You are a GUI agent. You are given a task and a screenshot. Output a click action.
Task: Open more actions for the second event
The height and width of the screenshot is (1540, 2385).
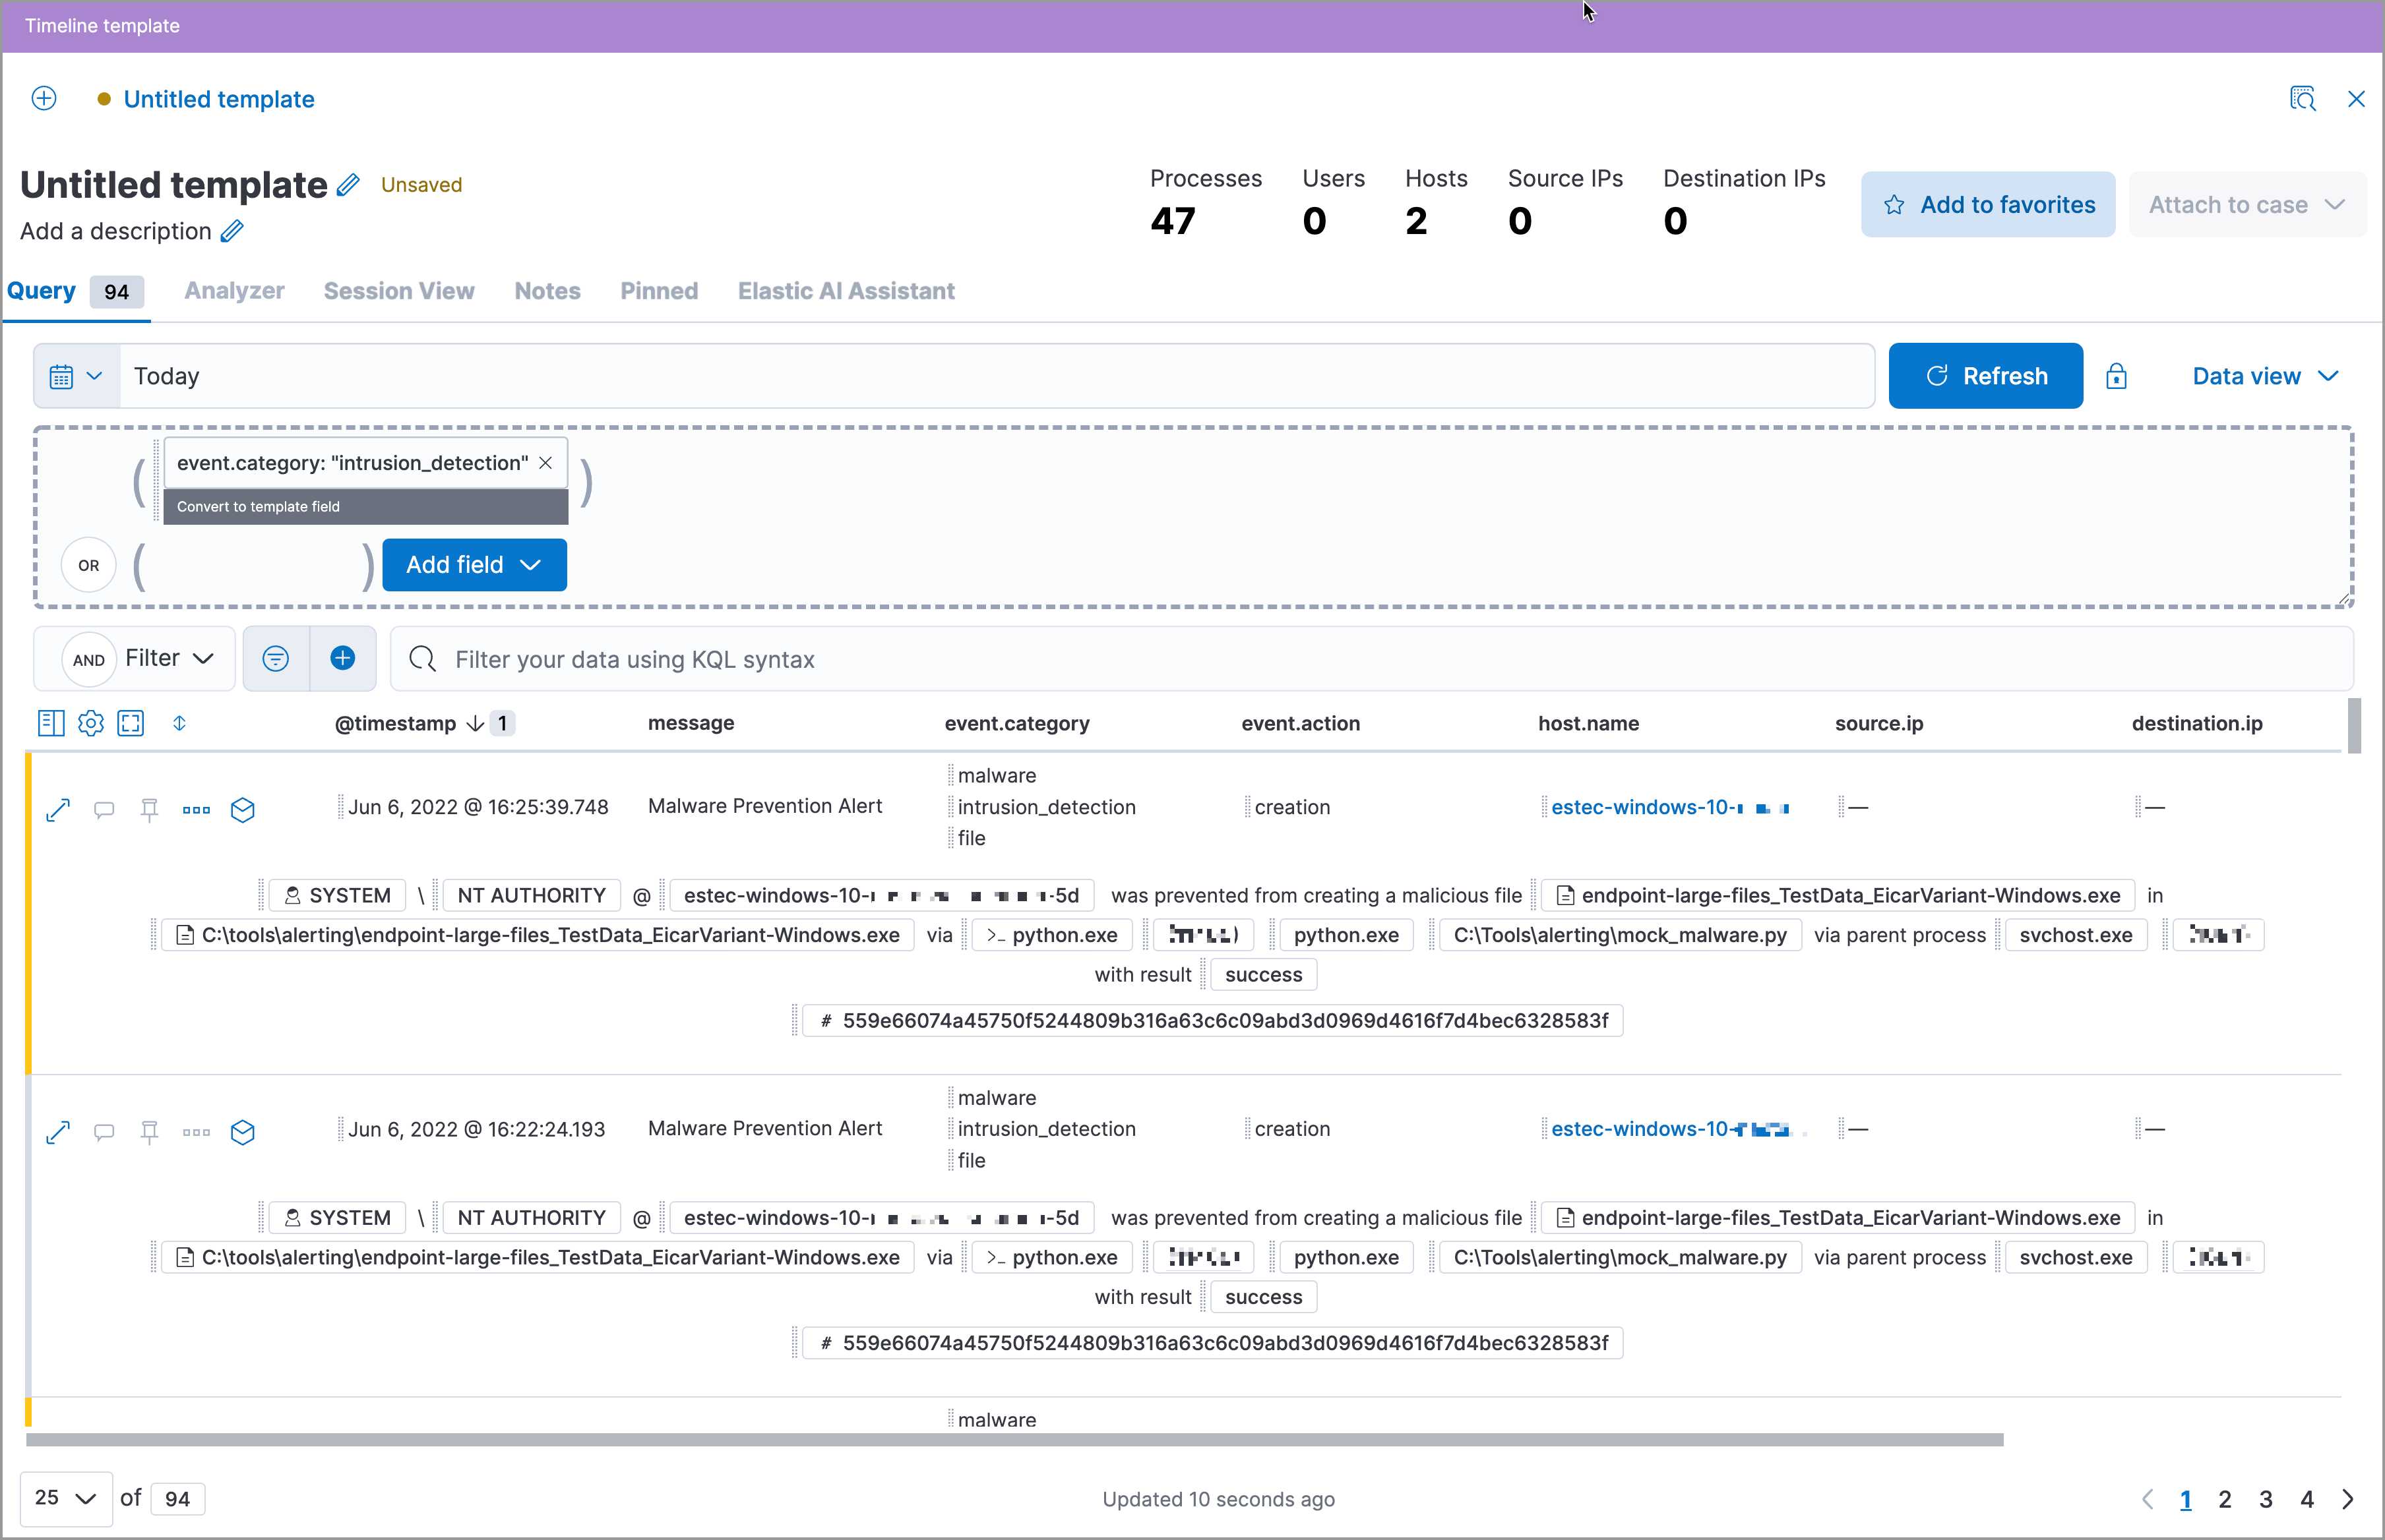(196, 1132)
